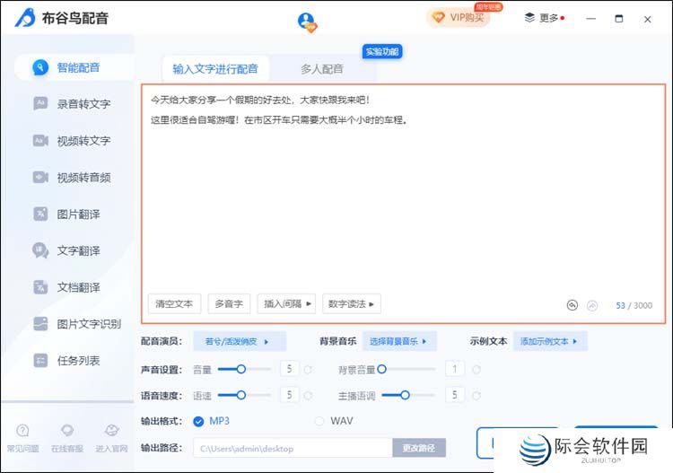Reset 音量 value with refresh icon
The image size is (673, 473).
tap(308, 369)
